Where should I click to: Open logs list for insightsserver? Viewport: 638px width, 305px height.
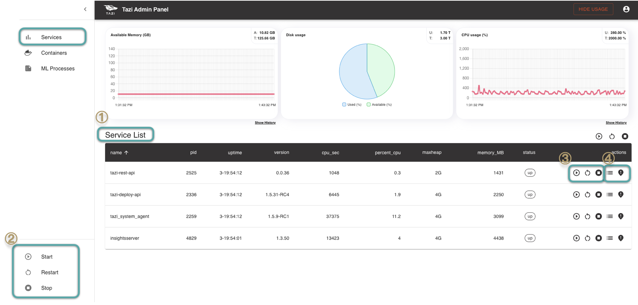click(x=610, y=238)
